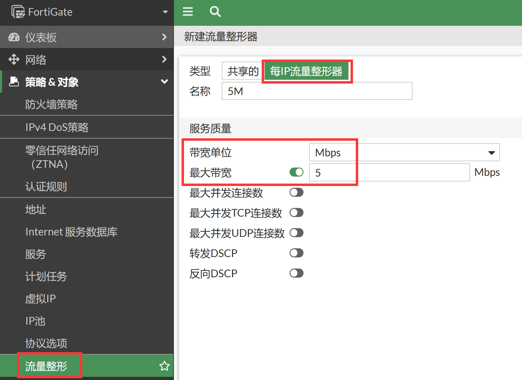522x380 pixels.
Task: Open search with magnifier icon
Action: point(215,12)
